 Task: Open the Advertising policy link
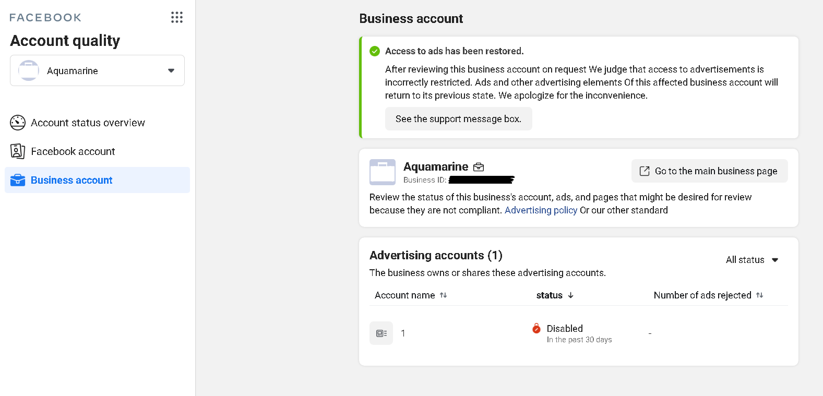(x=541, y=210)
